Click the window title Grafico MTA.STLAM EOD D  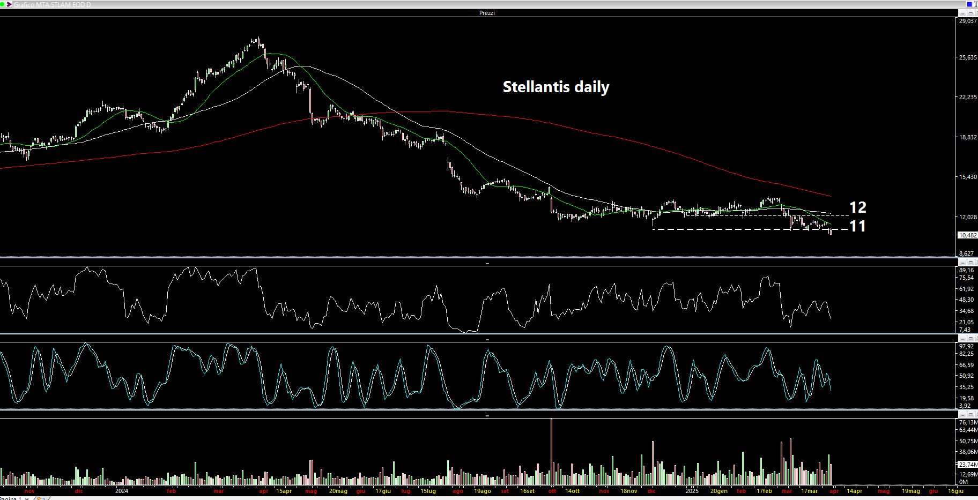pyautogui.click(x=52, y=4)
